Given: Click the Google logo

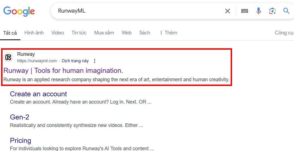Looking at the screenshot, I should 19,11.
